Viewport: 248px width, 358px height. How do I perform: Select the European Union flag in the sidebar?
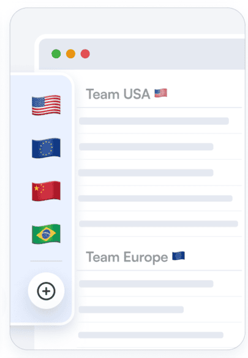(47, 148)
